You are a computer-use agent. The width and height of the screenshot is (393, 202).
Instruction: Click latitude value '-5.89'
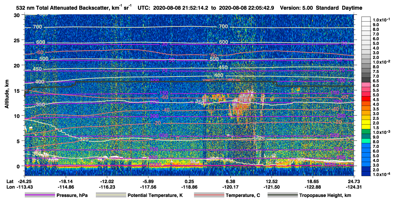click(x=148, y=181)
